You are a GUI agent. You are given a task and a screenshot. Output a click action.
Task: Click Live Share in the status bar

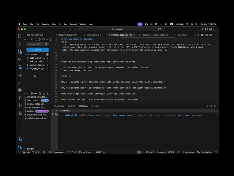(x=84, y=152)
